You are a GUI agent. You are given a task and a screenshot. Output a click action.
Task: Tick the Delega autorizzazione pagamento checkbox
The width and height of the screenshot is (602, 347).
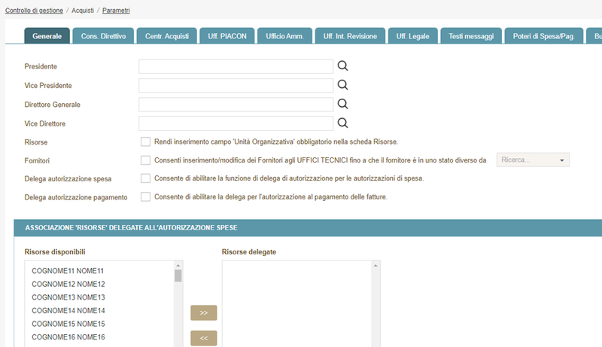(x=145, y=197)
